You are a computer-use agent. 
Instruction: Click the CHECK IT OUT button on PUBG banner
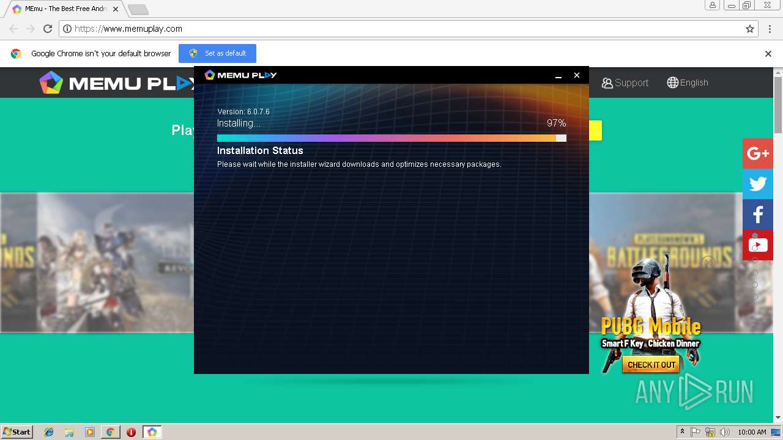coord(651,365)
